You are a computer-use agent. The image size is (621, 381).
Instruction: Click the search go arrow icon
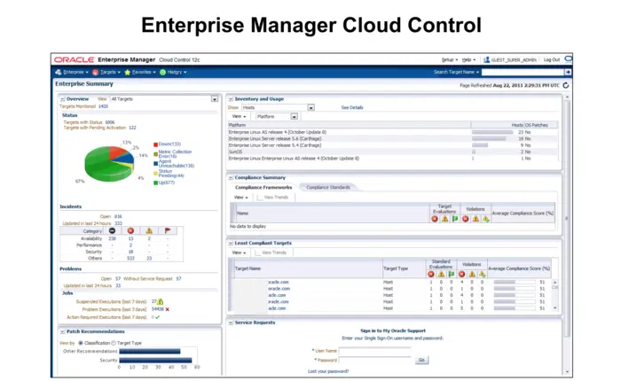(x=568, y=72)
